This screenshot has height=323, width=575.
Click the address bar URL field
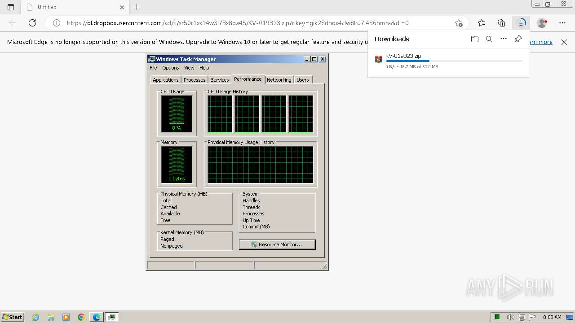point(256,23)
